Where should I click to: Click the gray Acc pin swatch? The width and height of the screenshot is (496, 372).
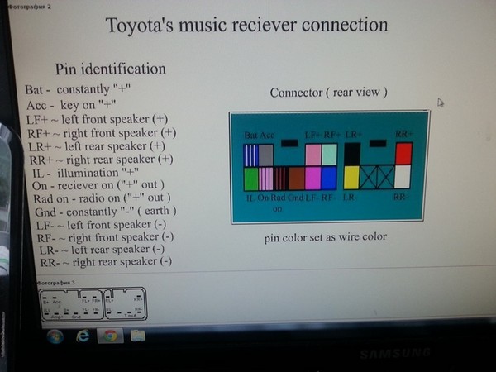[x=266, y=155]
